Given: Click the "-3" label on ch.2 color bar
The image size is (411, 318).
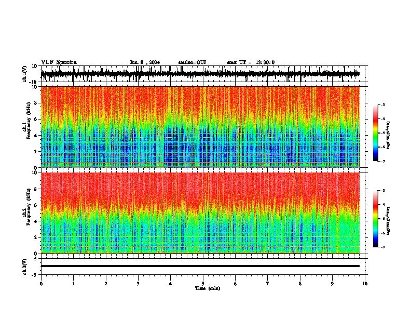Looking at the screenshot, I should pyautogui.click(x=383, y=191).
